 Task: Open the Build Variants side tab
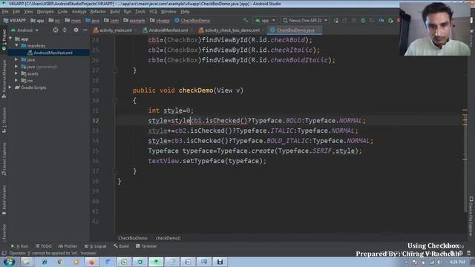click(x=4, y=200)
